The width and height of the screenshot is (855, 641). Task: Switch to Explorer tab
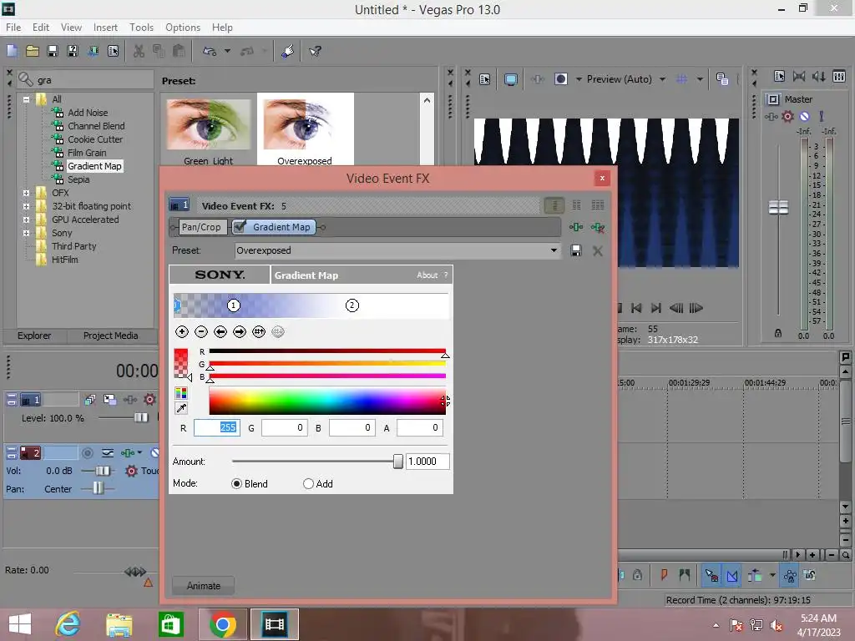tap(34, 336)
